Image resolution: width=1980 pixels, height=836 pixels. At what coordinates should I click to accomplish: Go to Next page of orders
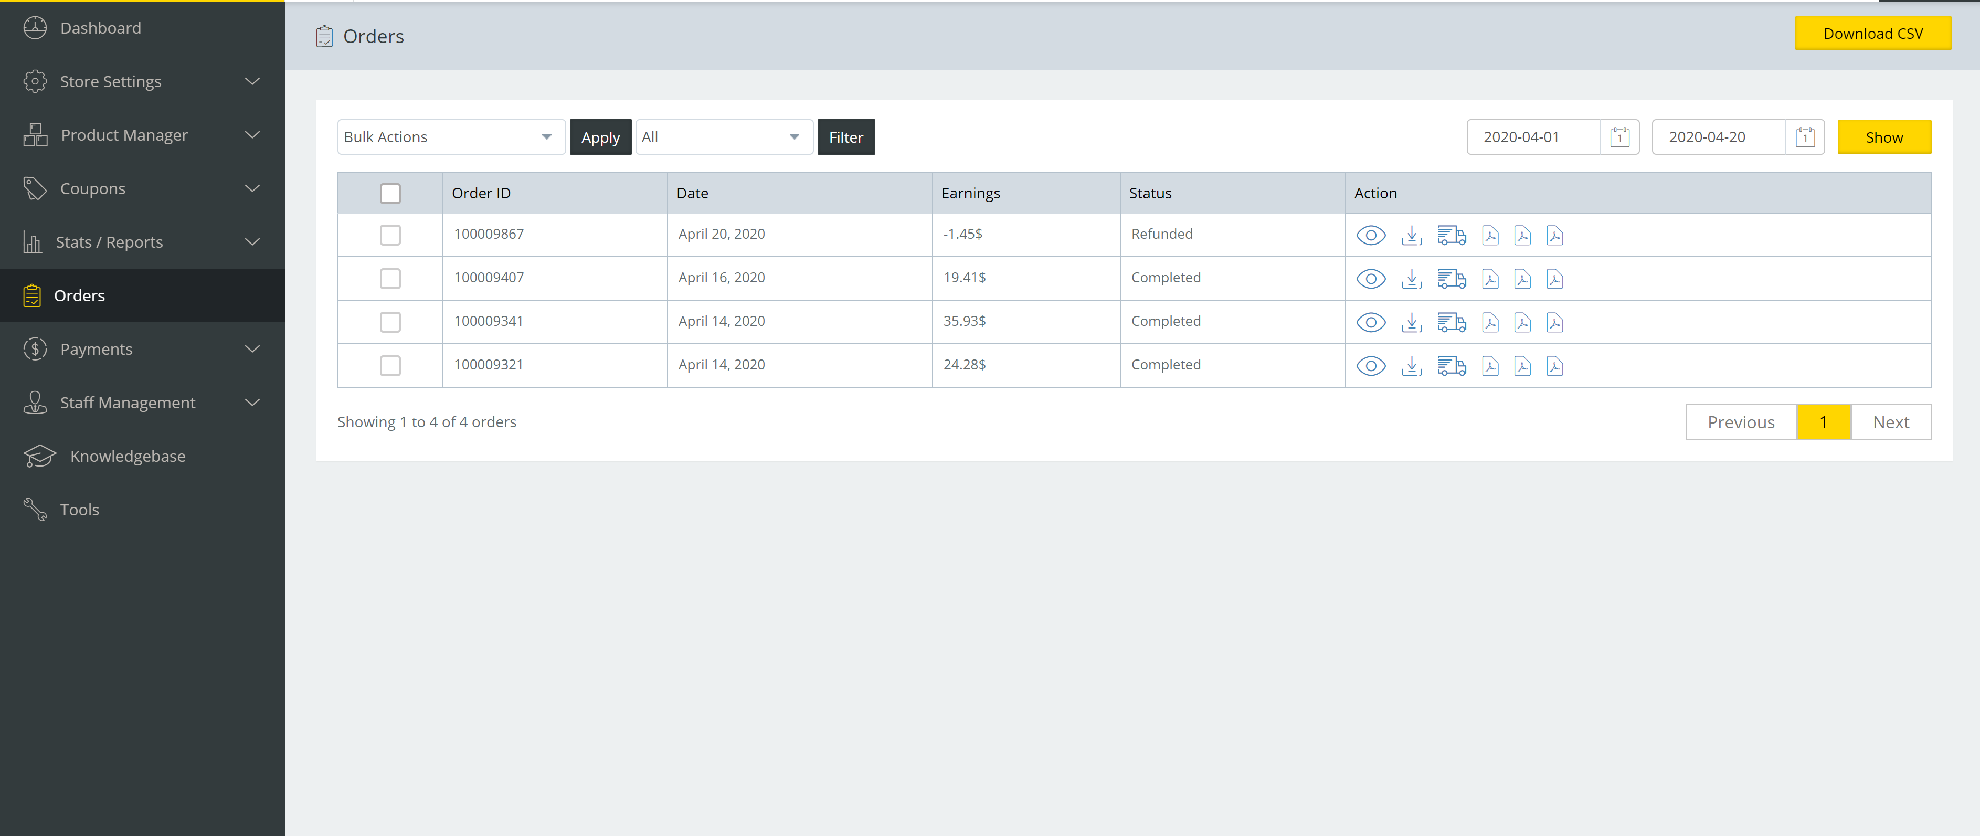(1891, 422)
